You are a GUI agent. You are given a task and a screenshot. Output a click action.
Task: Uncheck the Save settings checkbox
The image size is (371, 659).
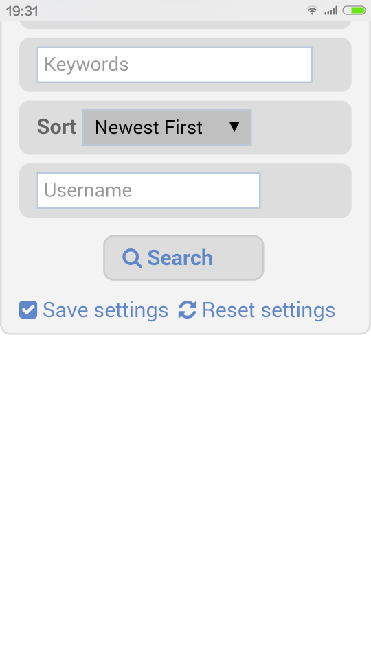(x=28, y=310)
